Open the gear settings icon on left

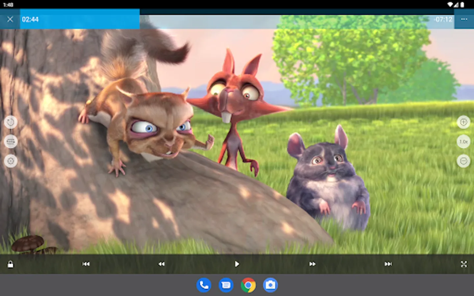point(11,161)
